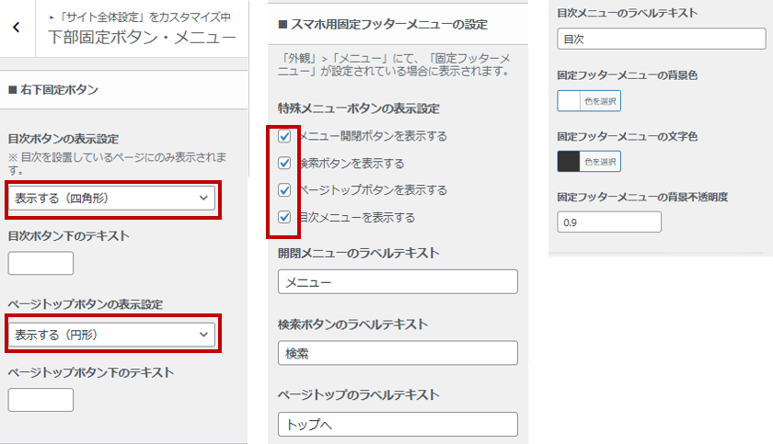Viewport: 773px width, 444px height.
Task: Click the white background color swatch
Action: (x=569, y=100)
